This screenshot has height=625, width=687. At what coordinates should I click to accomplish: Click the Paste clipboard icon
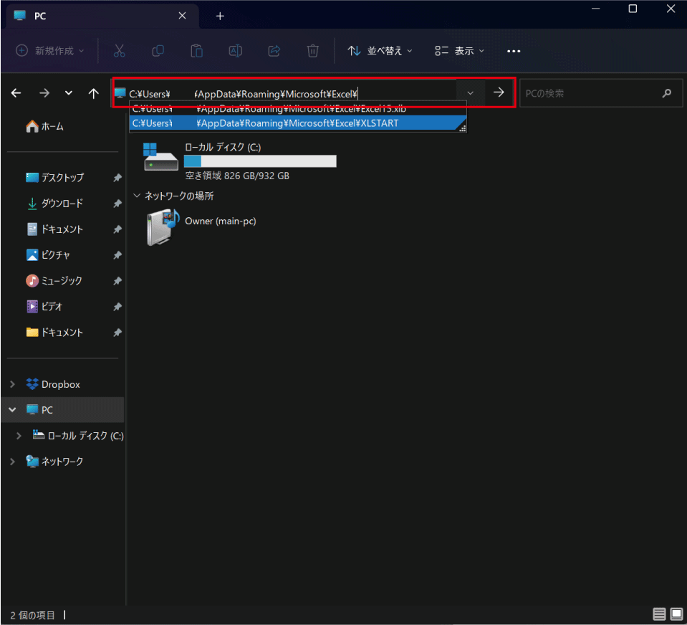pyautogui.click(x=196, y=51)
